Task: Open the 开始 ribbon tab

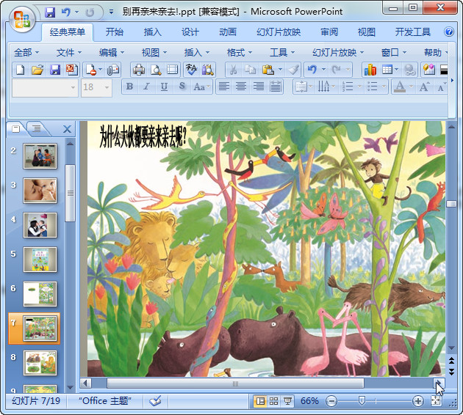Action: (115, 32)
